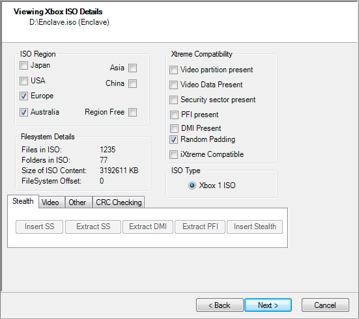Go back with the < Back button
The height and width of the screenshot is (319, 359).
point(220,305)
